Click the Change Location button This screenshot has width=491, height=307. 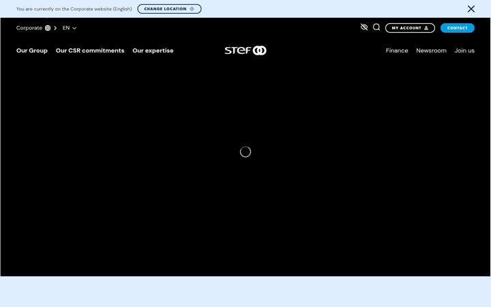click(x=169, y=9)
